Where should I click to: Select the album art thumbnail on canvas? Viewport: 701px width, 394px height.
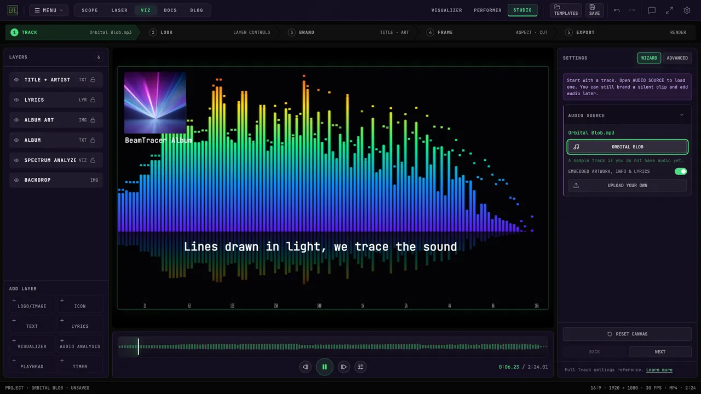click(155, 102)
